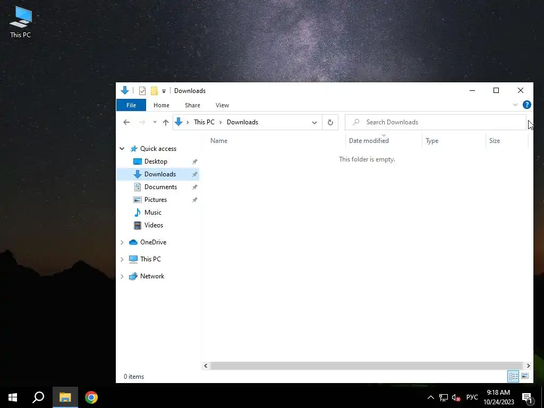Click the pin icon next to Desktop
The width and height of the screenshot is (544, 408).
pyautogui.click(x=194, y=161)
